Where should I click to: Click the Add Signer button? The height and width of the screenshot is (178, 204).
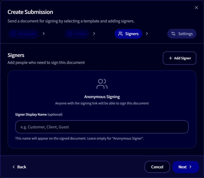[x=179, y=58]
